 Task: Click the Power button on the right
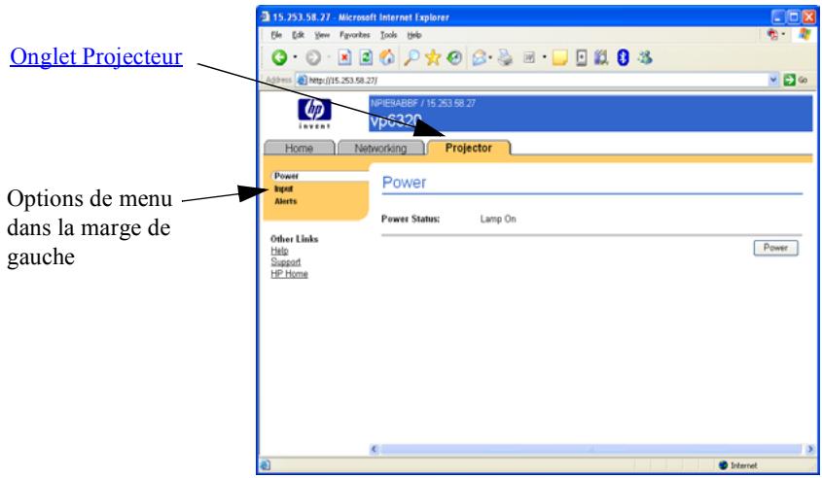click(776, 248)
